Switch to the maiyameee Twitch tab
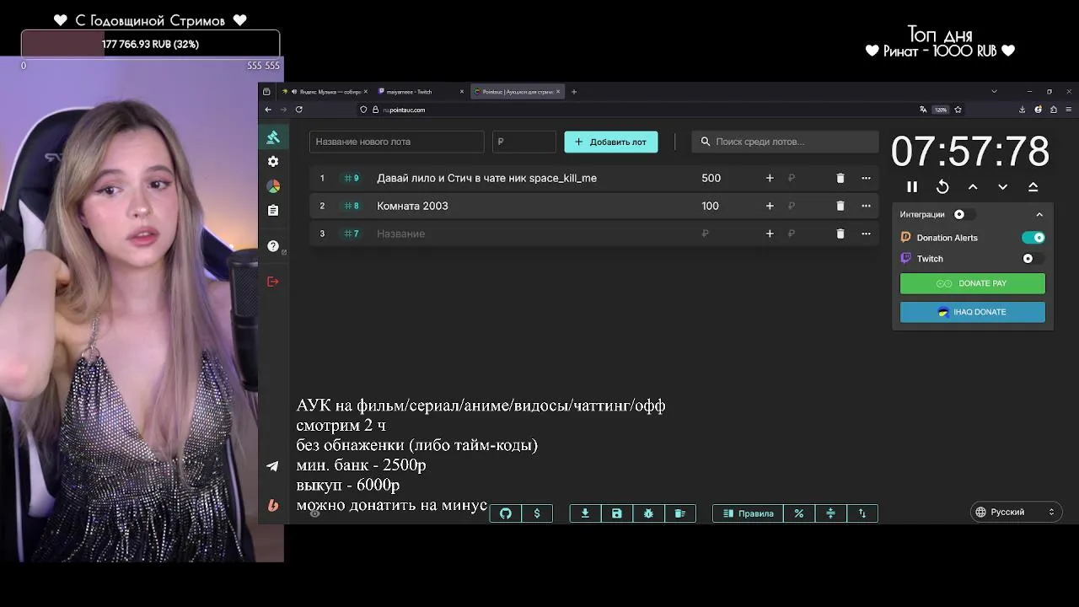Screen dimensions: 1079x607 [x=421, y=91]
